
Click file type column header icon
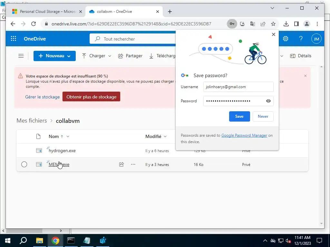click(x=38, y=136)
